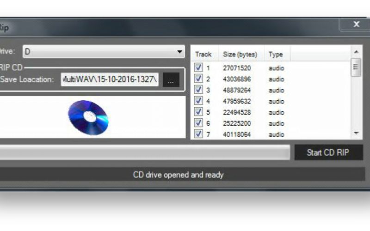
Task: Sort by the Size (bytes) column header
Action: pyautogui.click(x=240, y=54)
